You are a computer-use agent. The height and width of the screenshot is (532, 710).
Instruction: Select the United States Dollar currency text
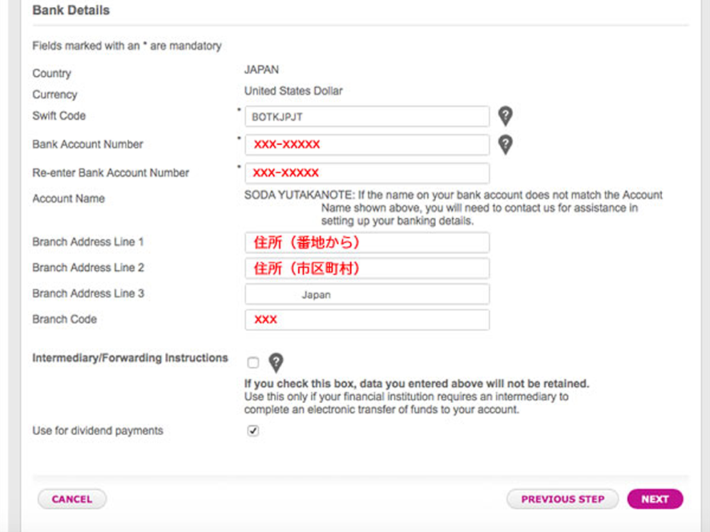293,91
